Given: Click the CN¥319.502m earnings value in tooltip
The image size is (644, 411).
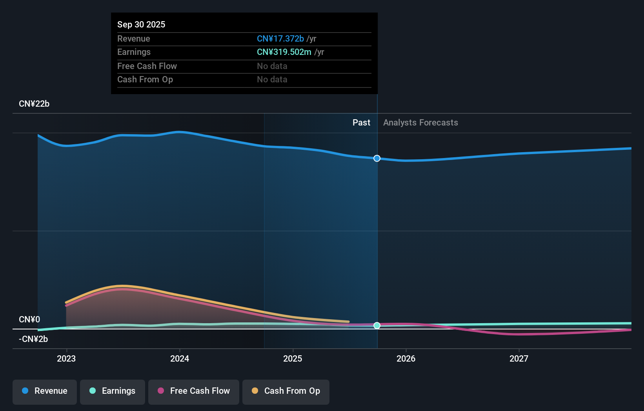Looking at the screenshot, I should pyautogui.click(x=284, y=52).
